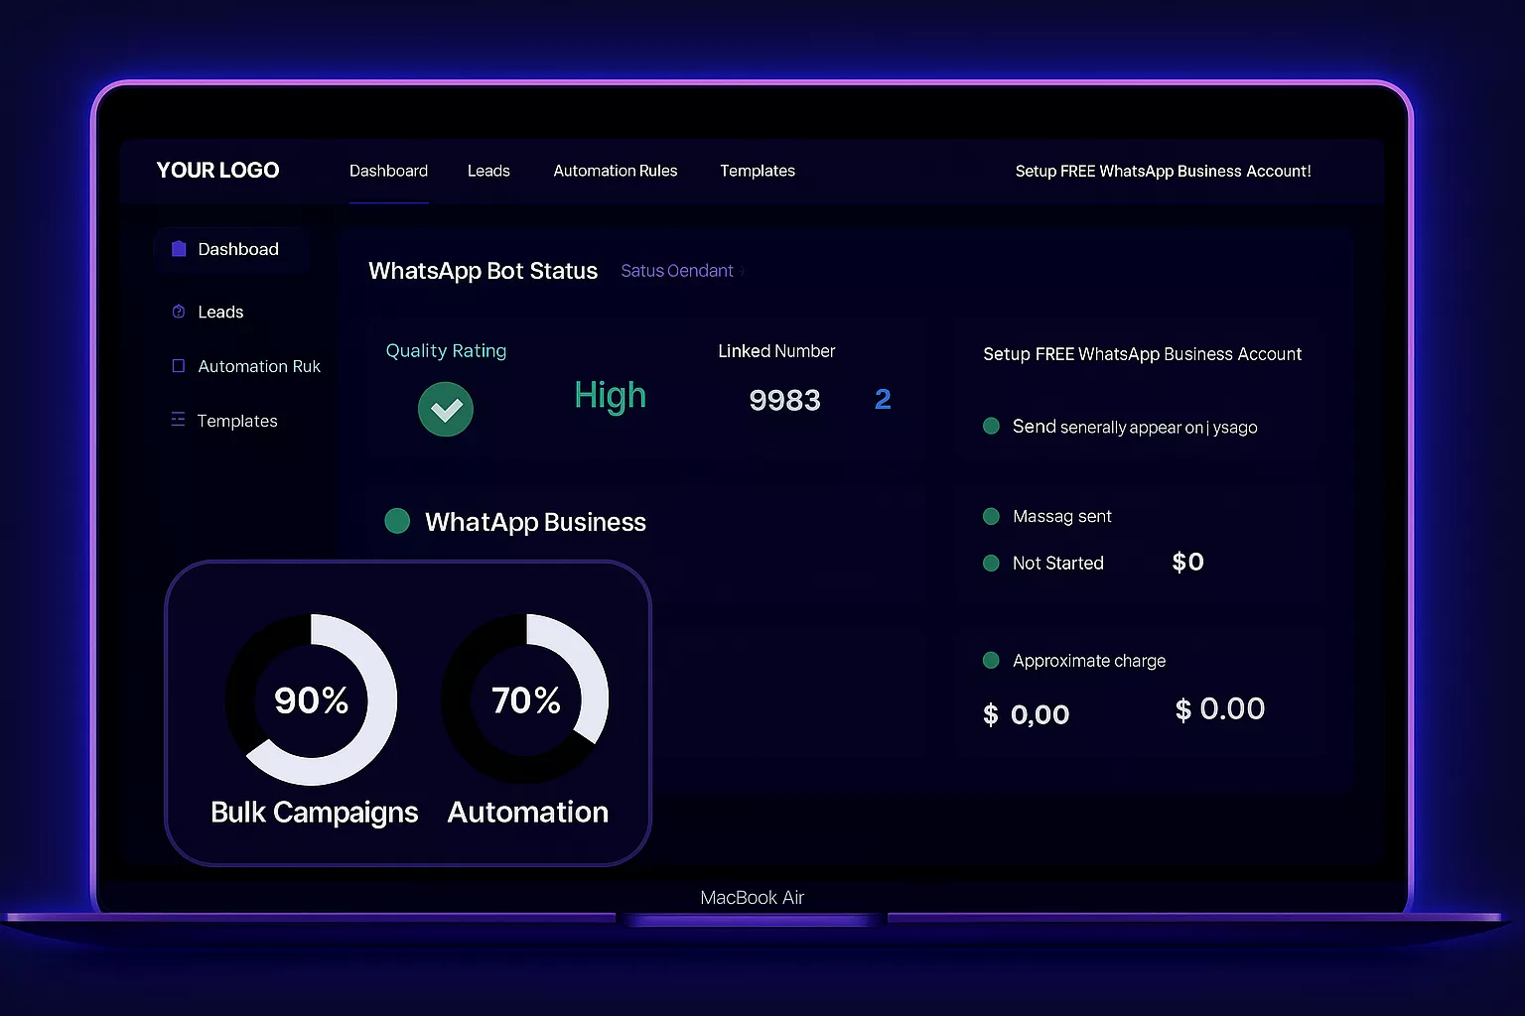Click the 70% Automation progress ring

(526, 699)
